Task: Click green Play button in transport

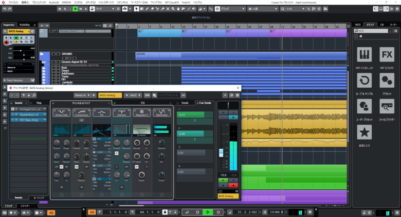Action: click(x=208, y=212)
